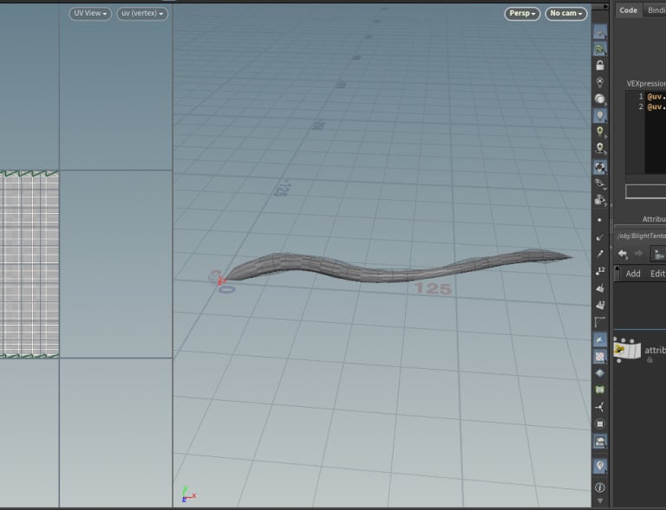The height and width of the screenshot is (510, 666).
Task: Open the Persp viewport dropdown
Action: [x=522, y=14]
